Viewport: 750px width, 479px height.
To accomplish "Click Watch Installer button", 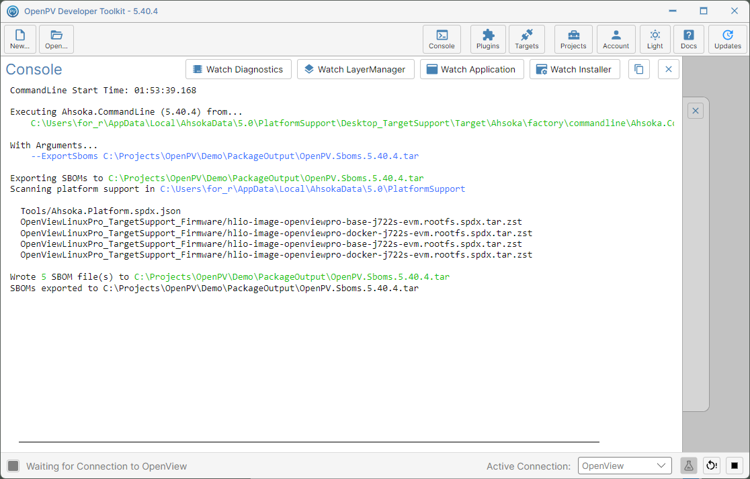I will click(575, 69).
